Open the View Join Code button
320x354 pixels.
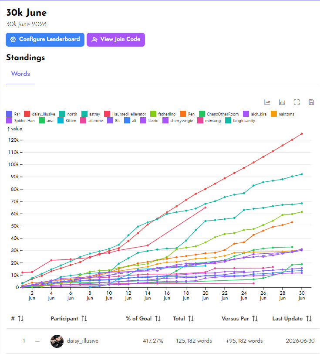116,40
